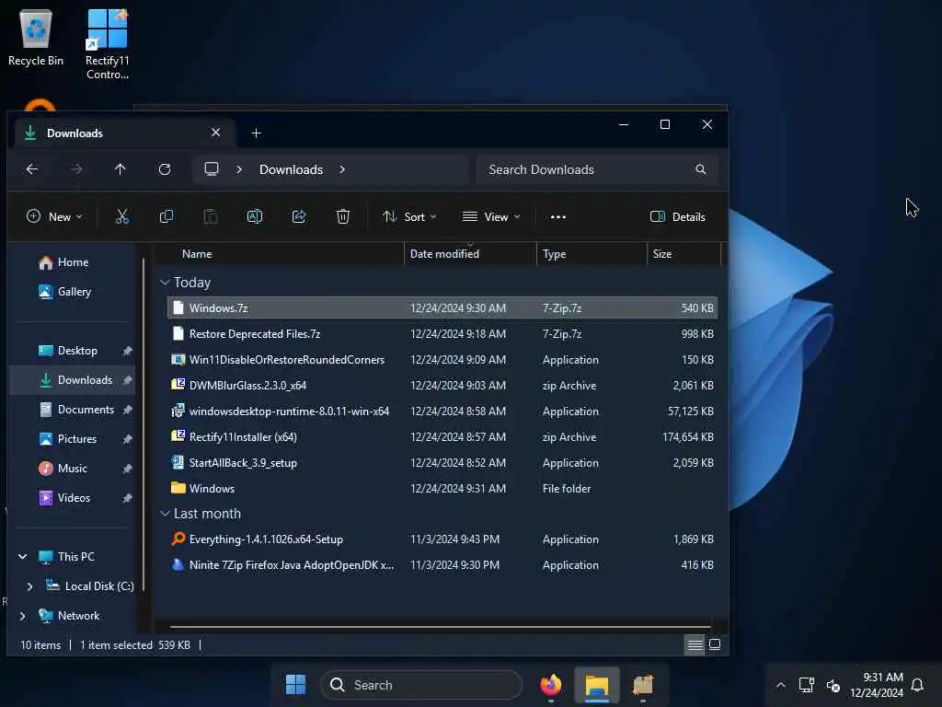The image size is (942, 707).
Task: Select the Rectify11Installer (x64) archive
Action: coord(442,437)
